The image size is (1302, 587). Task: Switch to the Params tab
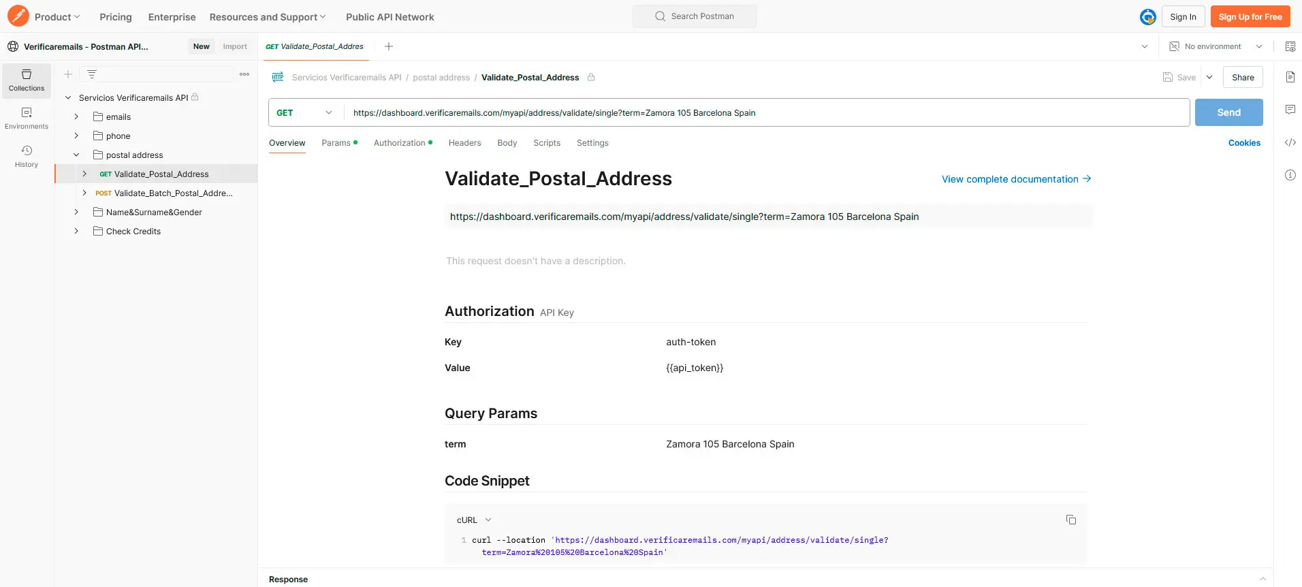point(339,143)
